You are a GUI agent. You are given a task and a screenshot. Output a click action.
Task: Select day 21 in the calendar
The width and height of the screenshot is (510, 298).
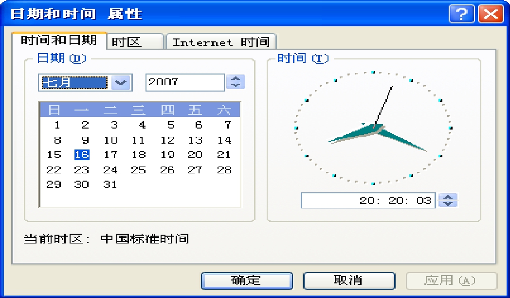(224, 154)
